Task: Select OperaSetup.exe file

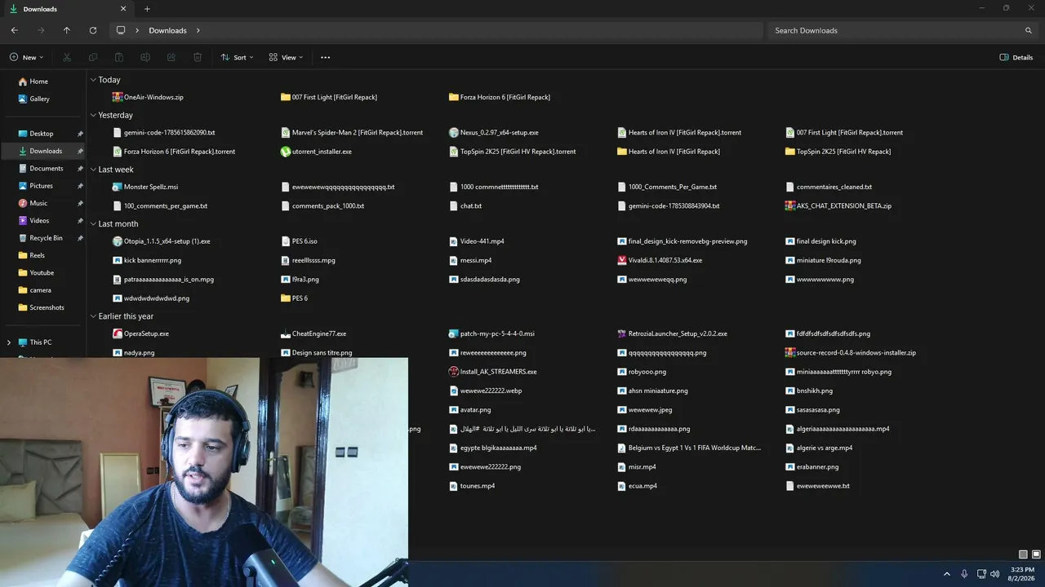Action: 140,333
